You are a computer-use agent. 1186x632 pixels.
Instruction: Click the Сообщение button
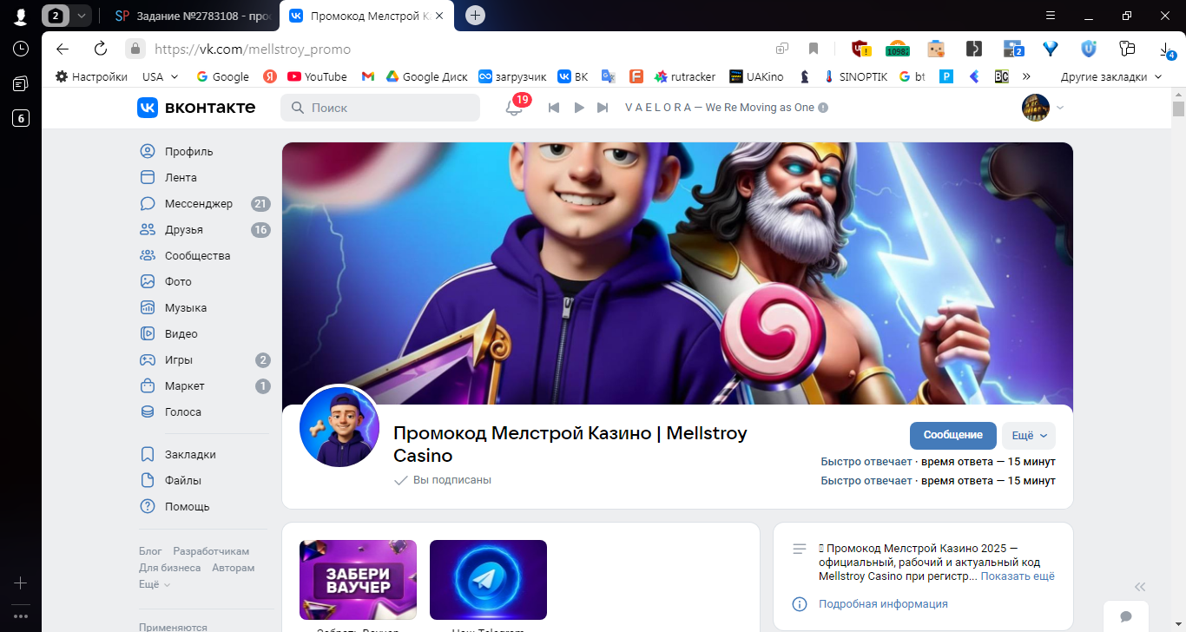pyautogui.click(x=952, y=435)
